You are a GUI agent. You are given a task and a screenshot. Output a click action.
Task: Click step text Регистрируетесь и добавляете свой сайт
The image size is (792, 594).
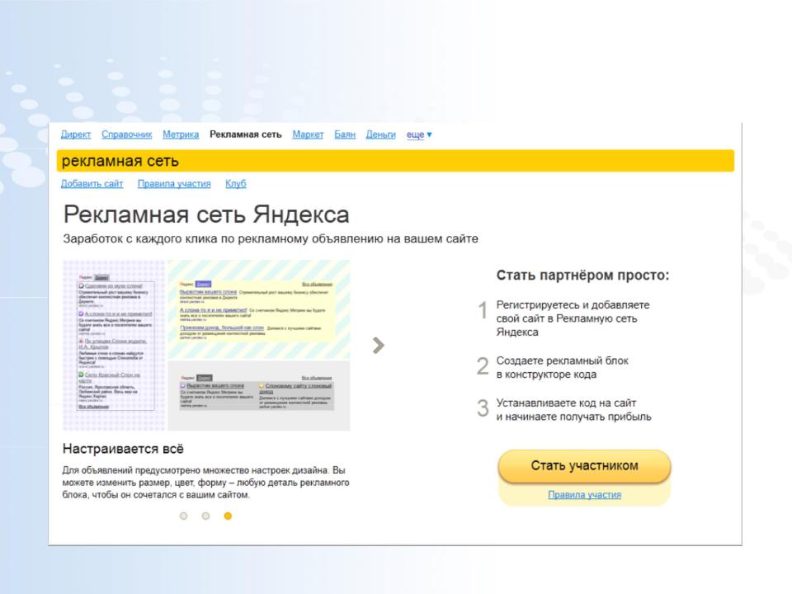click(x=573, y=318)
